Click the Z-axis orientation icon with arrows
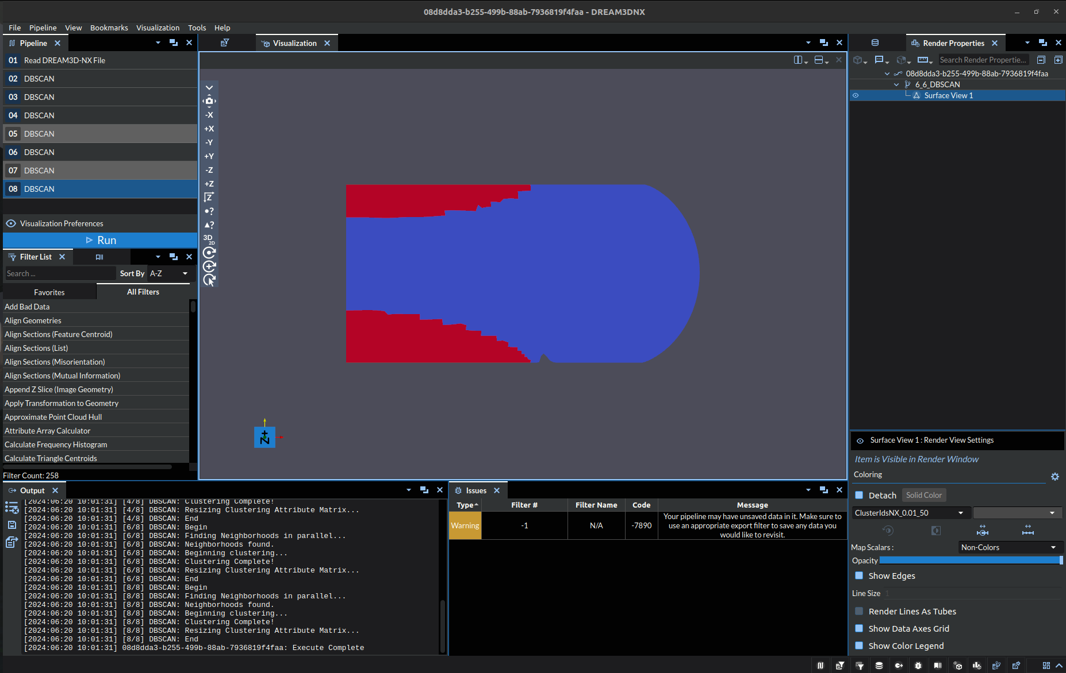 coord(209,198)
